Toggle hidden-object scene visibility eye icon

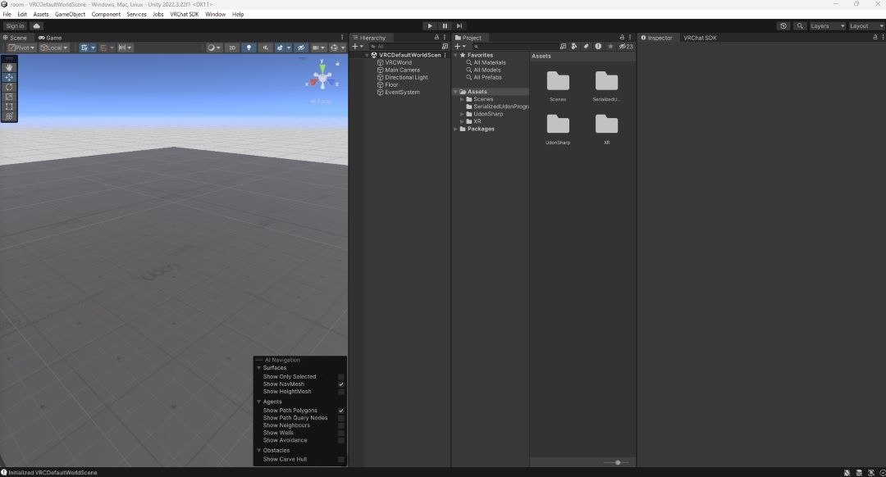[x=301, y=48]
